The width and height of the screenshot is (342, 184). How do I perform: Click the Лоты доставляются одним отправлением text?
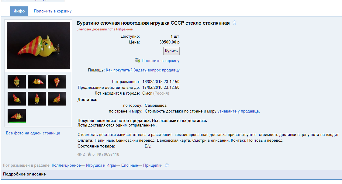[x=117, y=125]
